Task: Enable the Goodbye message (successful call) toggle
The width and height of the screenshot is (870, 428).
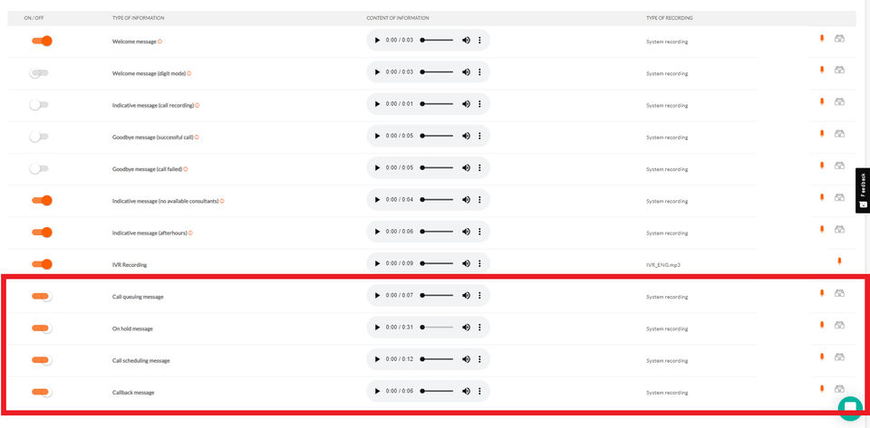Action: pyautogui.click(x=39, y=137)
